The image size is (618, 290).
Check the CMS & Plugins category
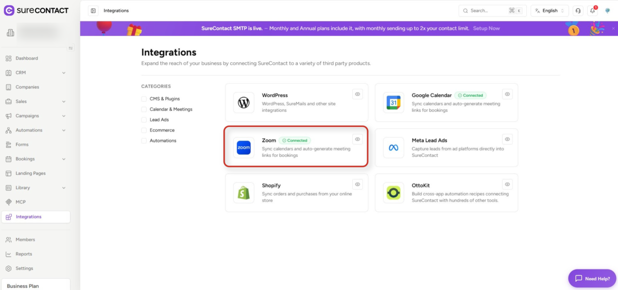pyautogui.click(x=144, y=99)
